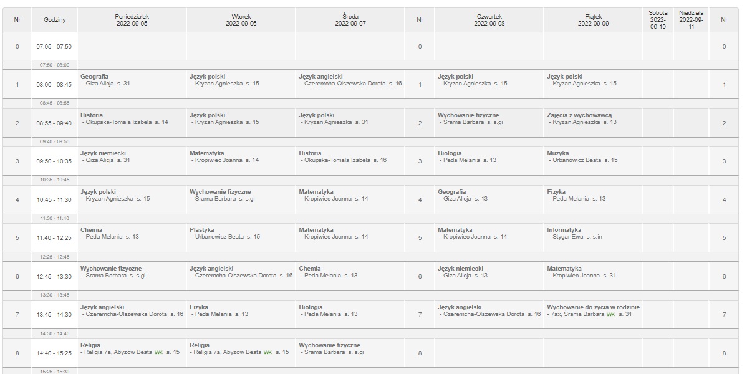Click WK icon in Friday's family life lesson
Screen dimensions: 747x374
point(611,314)
